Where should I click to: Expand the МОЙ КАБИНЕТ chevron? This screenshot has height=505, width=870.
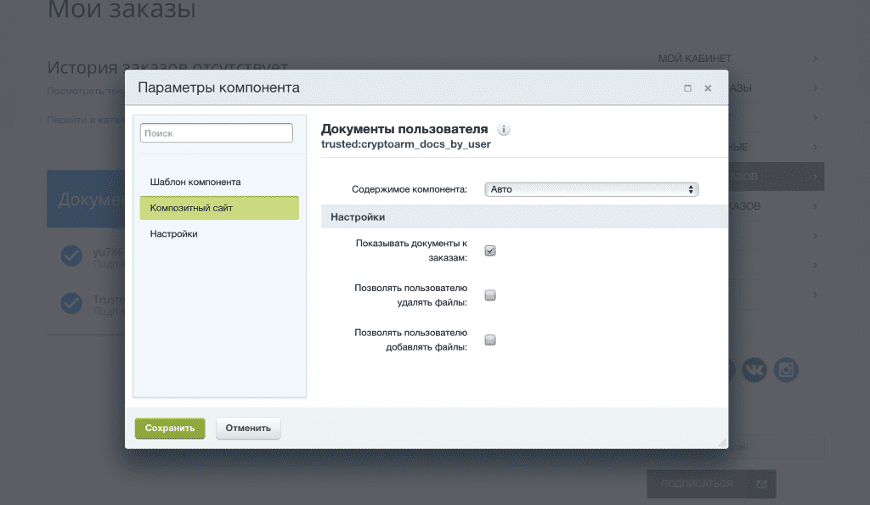815,59
